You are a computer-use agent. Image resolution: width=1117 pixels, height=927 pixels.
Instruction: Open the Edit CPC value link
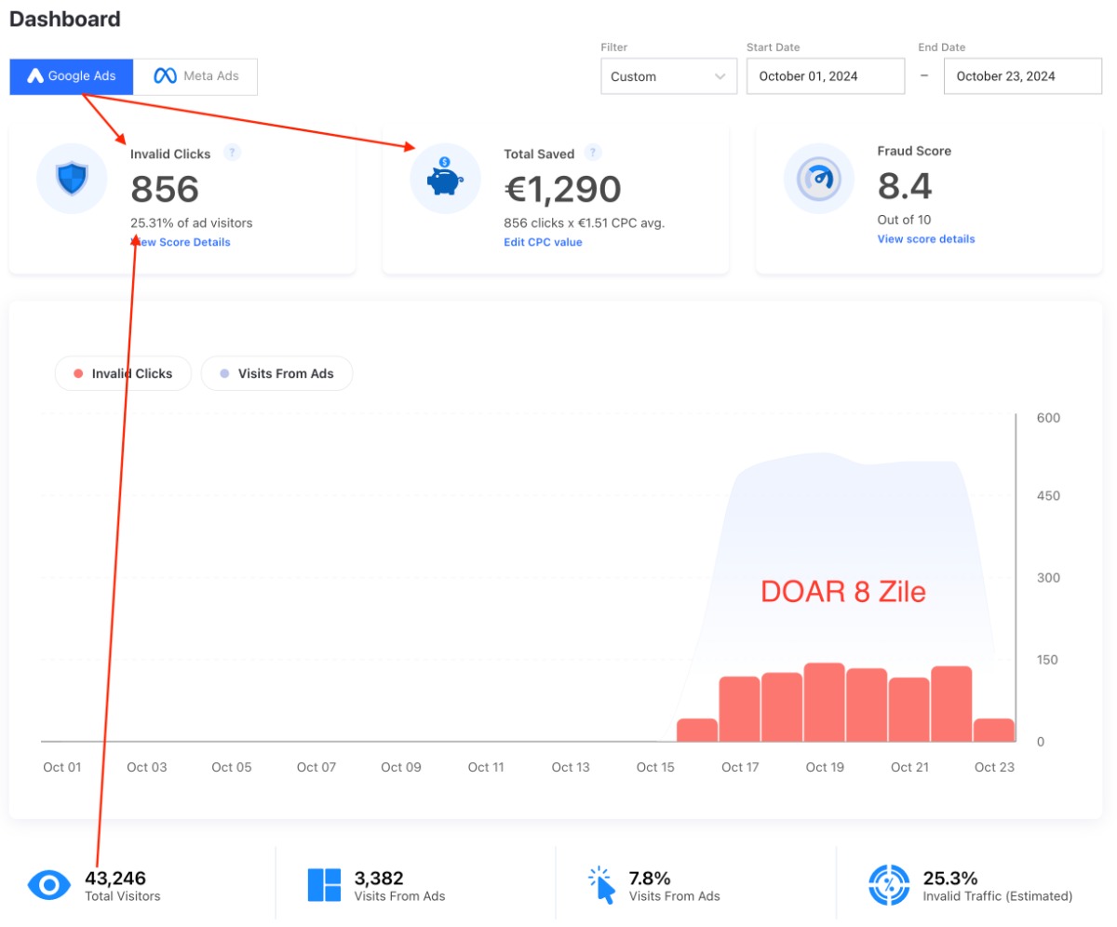(543, 242)
